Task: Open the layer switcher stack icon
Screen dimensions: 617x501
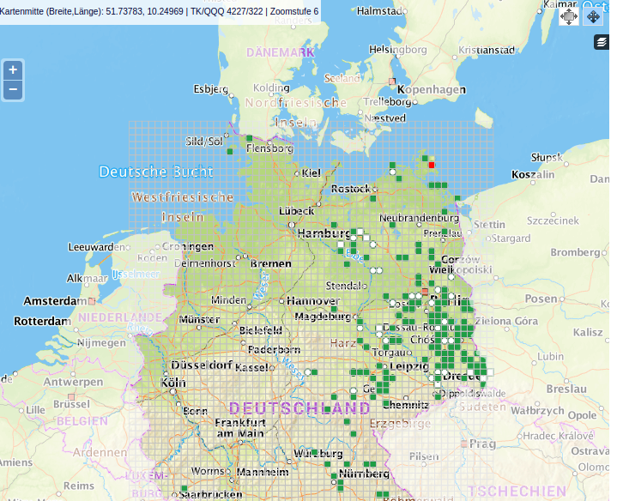Action: 601,42
